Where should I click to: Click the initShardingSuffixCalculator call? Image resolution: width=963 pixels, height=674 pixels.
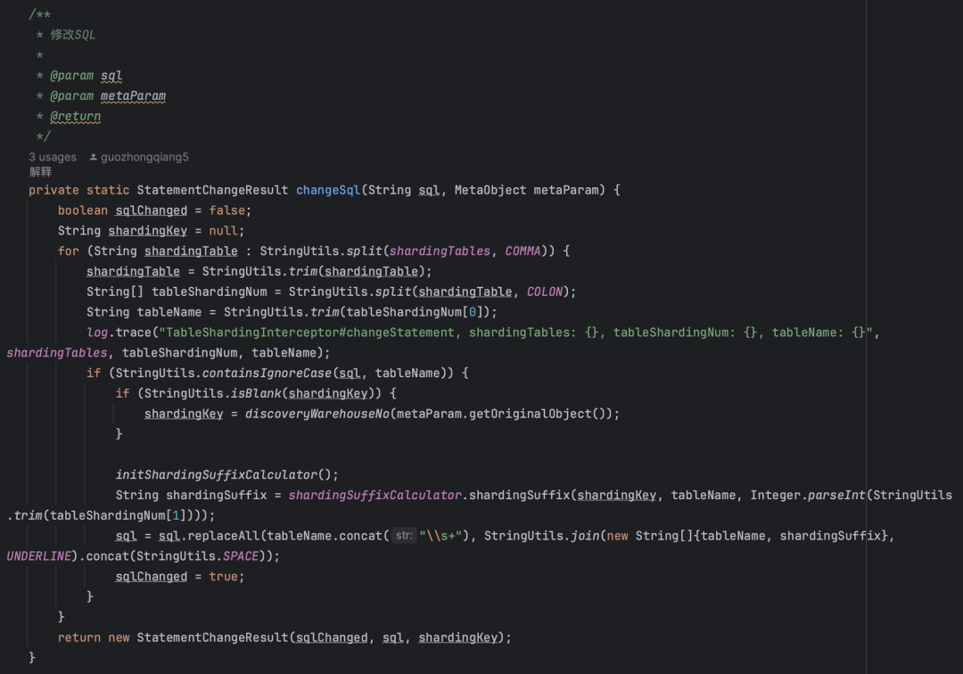[216, 474]
